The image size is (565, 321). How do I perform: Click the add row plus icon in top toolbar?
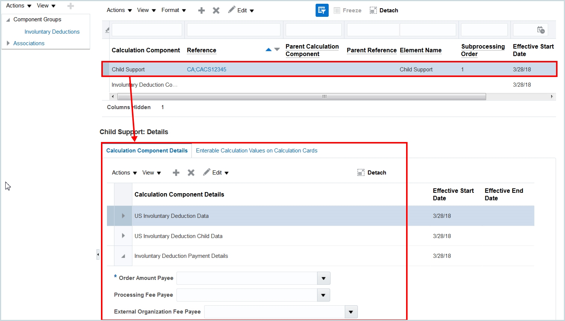pos(202,10)
